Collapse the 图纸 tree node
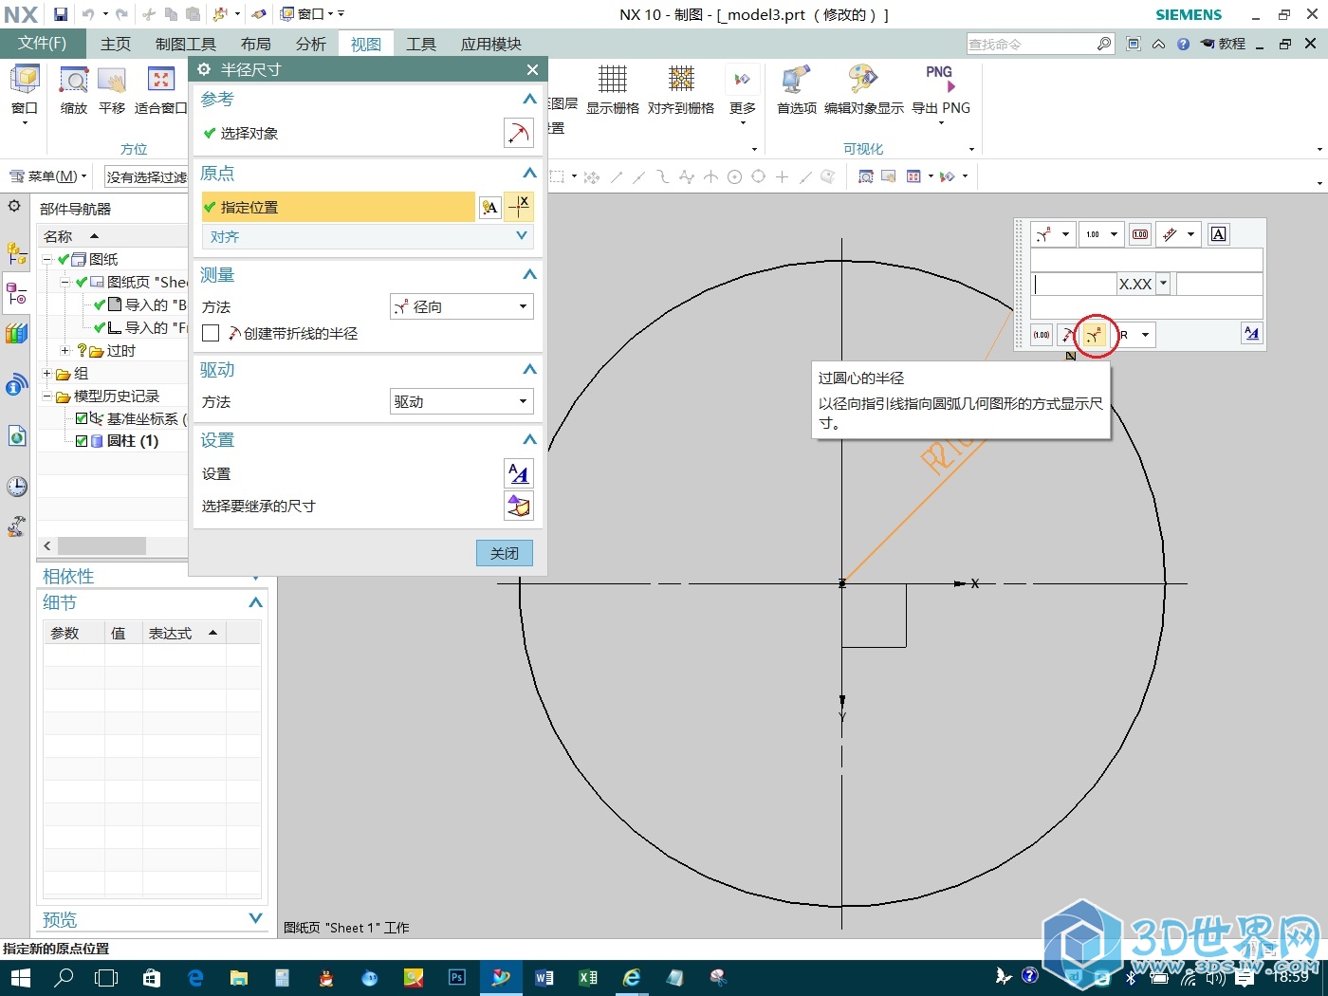The height and width of the screenshot is (996, 1328). [48, 259]
